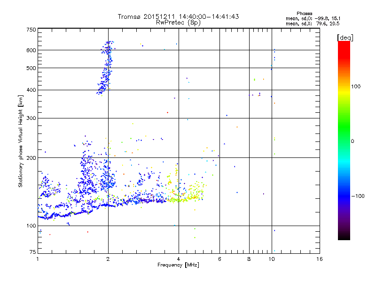Click the x-axis '1' tick label

coord(38,259)
